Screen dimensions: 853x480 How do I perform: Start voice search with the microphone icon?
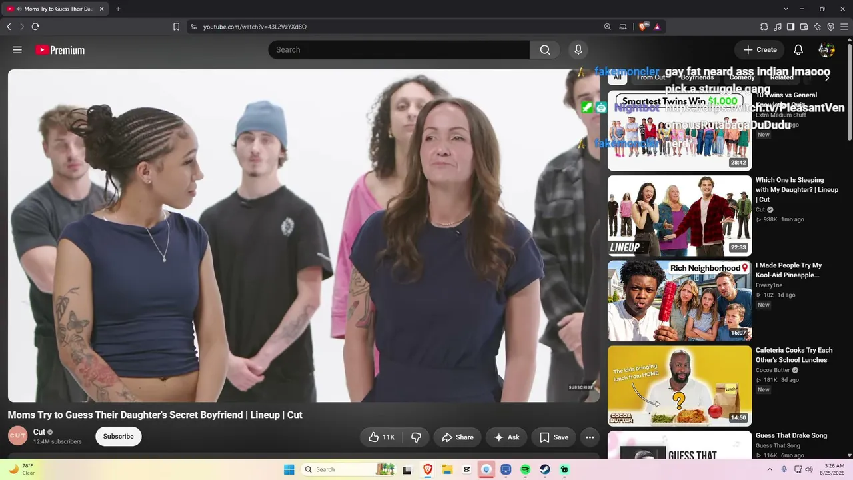[x=578, y=50]
